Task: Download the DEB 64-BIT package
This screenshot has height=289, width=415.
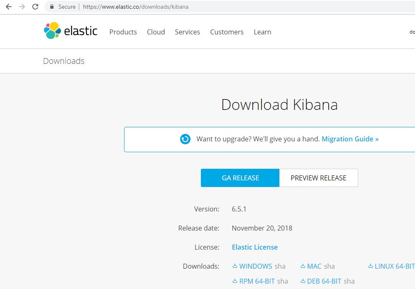Action: [324, 282]
